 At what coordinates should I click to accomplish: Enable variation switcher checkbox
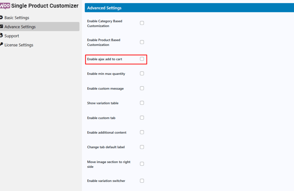142,181
